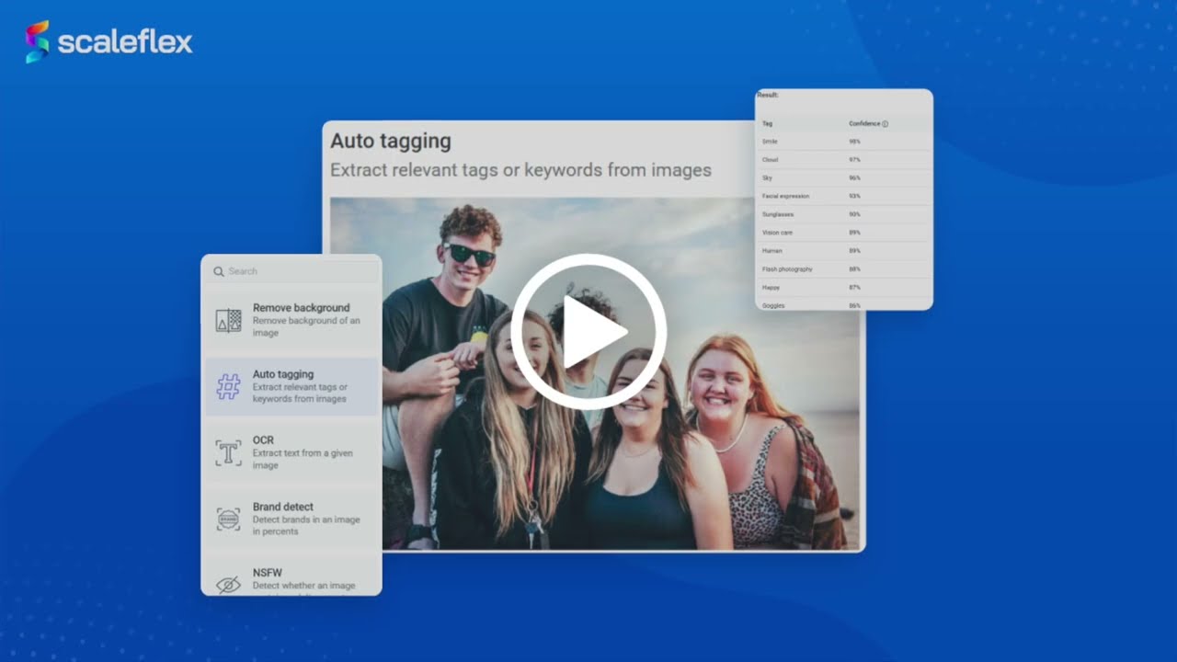Click the Flash photography tag row
The image size is (1177, 662).
tap(844, 268)
